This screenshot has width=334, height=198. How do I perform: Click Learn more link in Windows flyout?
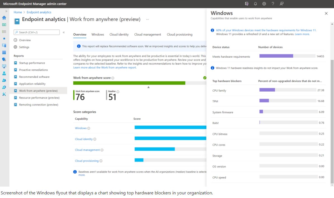(x=302, y=34)
